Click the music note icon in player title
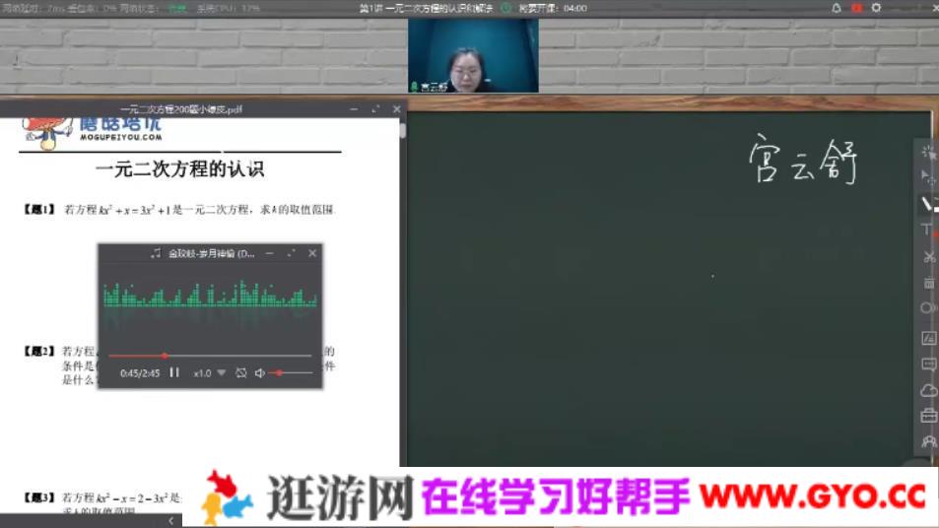939x528 pixels. coord(156,253)
